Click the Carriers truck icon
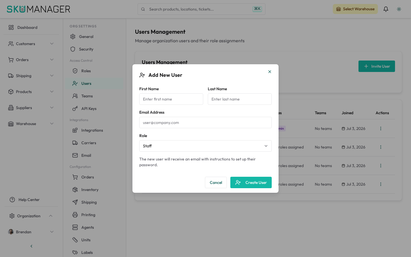Image resolution: width=411 pixels, height=257 pixels. 75,143
